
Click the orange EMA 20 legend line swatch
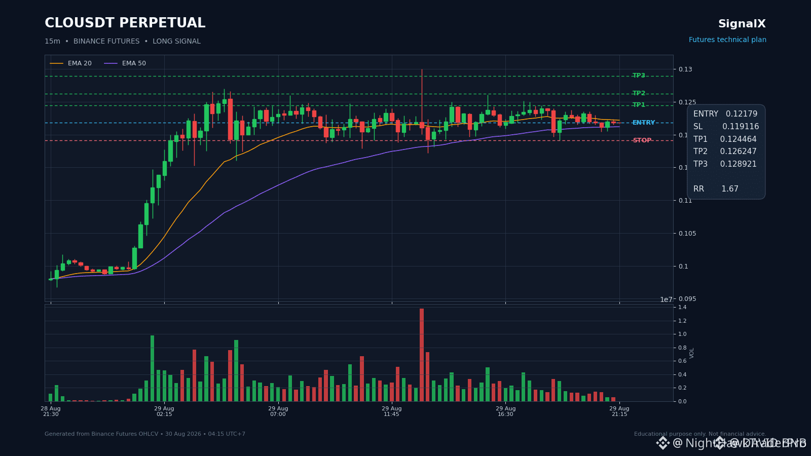(x=57, y=63)
